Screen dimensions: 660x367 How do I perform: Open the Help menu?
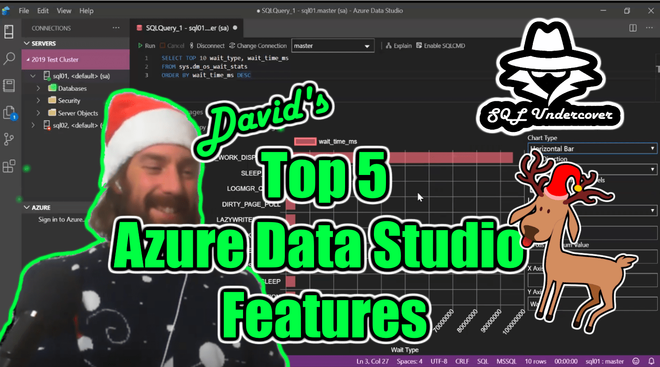point(86,11)
